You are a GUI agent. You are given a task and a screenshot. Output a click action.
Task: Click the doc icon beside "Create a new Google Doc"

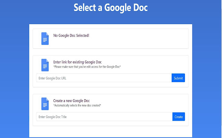(x=45, y=104)
